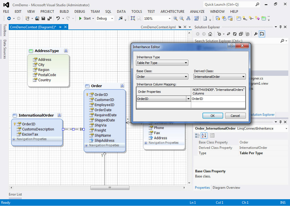
Task: Open the ARCHITECTURE menu
Action: click(172, 11)
